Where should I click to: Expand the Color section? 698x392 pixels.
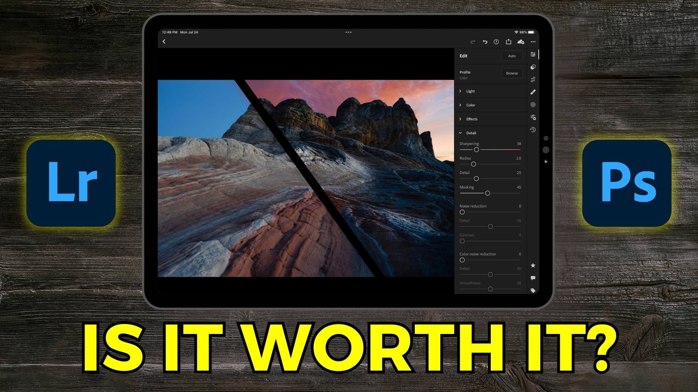470,105
